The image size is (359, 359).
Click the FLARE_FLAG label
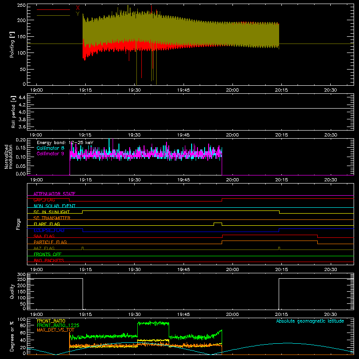coord(47,224)
